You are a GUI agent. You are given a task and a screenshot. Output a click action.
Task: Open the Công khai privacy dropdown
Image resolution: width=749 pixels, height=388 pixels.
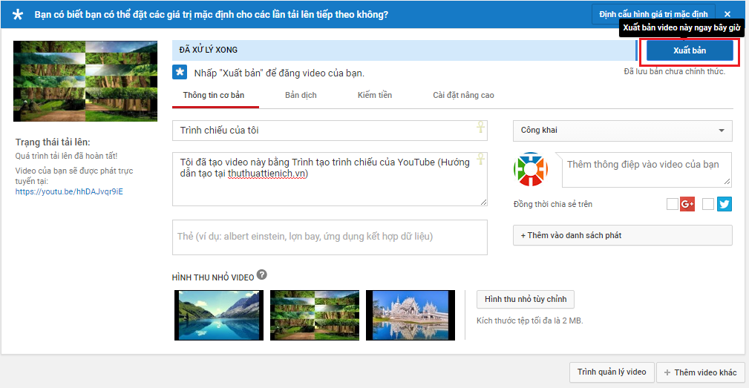pyautogui.click(x=622, y=131)
